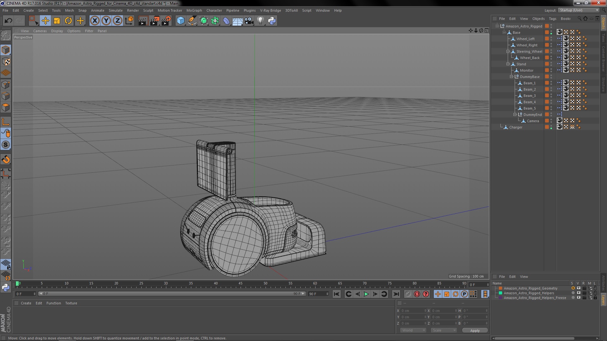Go to end of animation
This screenshot has width=607, height=341.
pos(396,294)
